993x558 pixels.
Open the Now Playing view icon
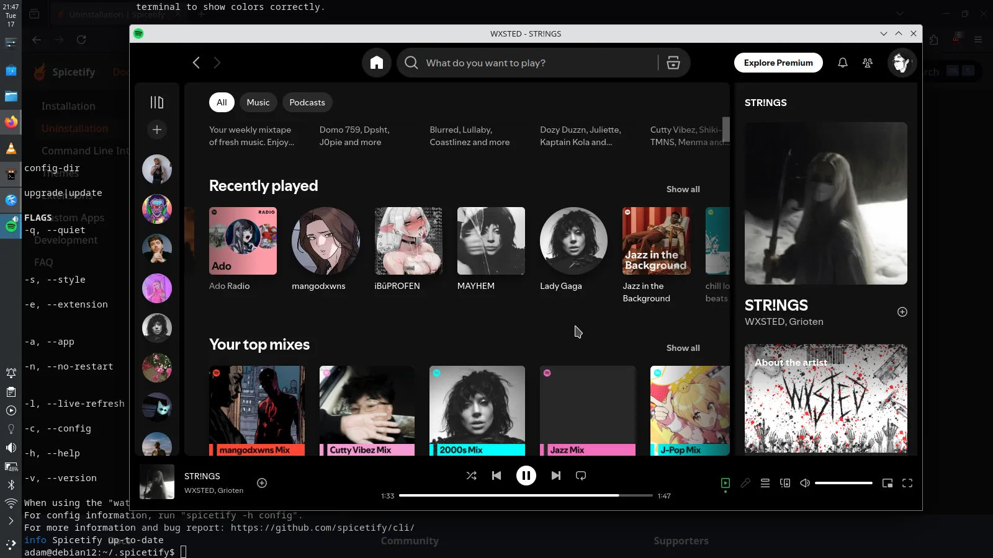click(726, 483)
